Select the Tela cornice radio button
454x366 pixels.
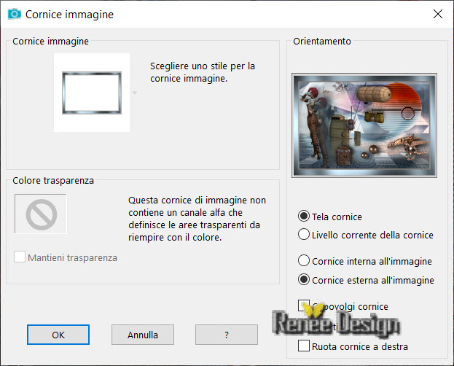303,217
